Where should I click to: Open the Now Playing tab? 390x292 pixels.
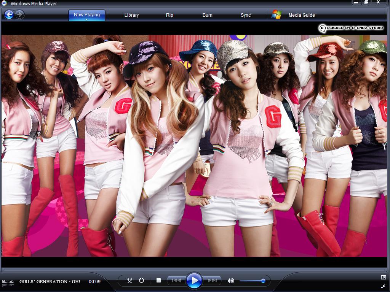[86, 15]
